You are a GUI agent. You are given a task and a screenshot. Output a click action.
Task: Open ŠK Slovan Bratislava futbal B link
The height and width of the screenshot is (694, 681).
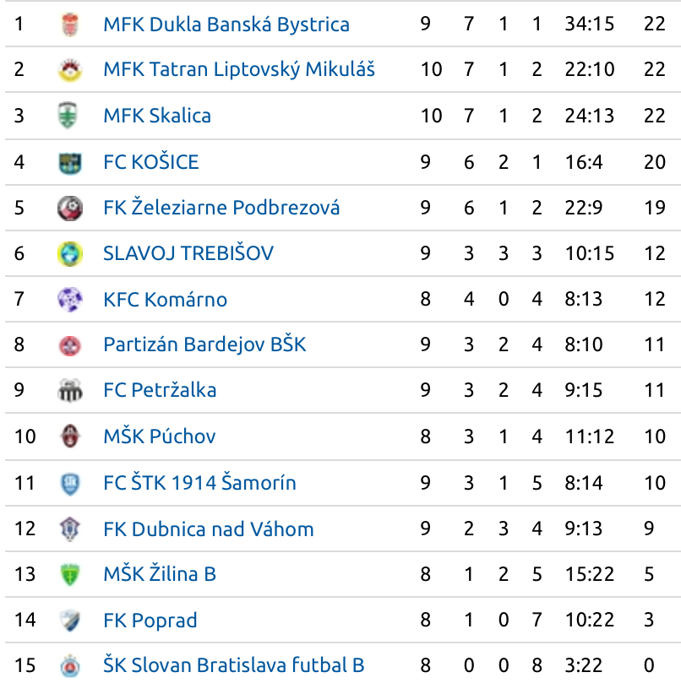(x=233, y=665)
